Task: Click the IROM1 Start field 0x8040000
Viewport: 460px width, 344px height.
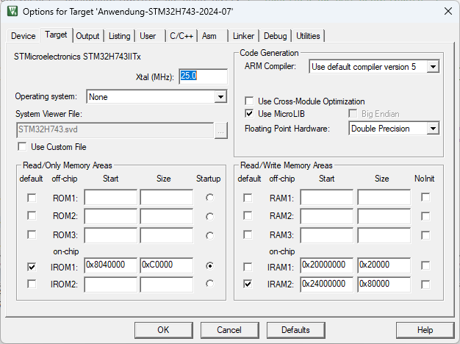Action: pyautogui.click(x=111, y=265)
